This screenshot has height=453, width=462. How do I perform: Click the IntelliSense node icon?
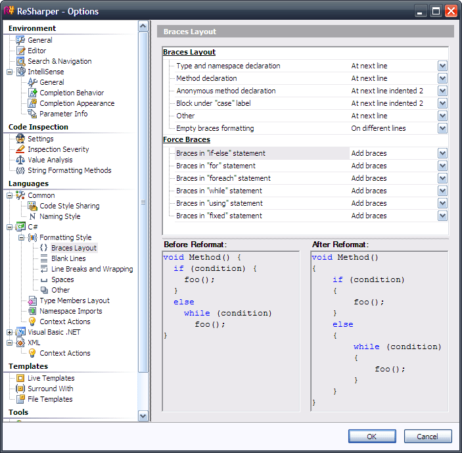click(20, 72)
